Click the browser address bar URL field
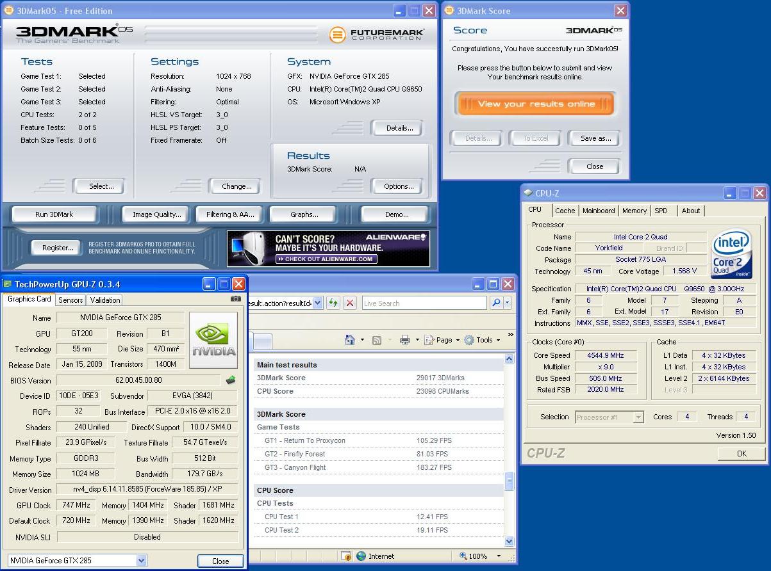Screen dimensions: 771x571 [x=279, y=303]
